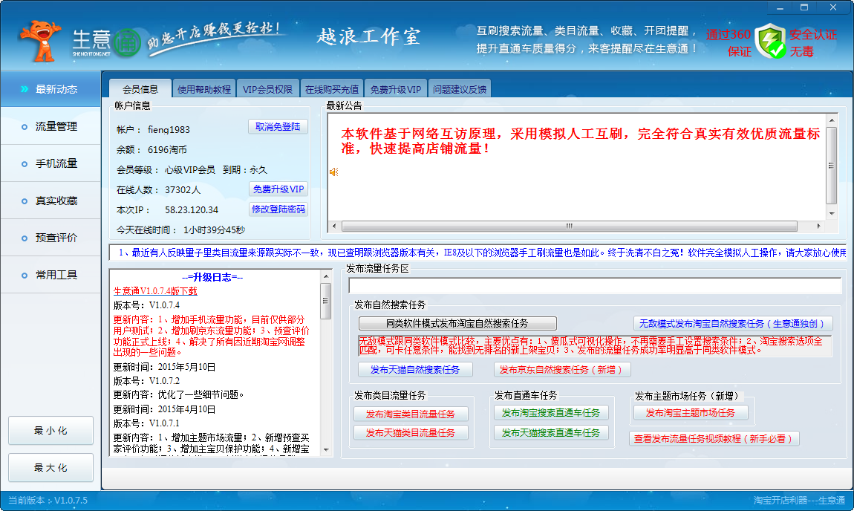This screenshot has width=854, height=511.
Task: Click the announcement horizontal scroll-right arrow
Action: click(x=818, y=226)
